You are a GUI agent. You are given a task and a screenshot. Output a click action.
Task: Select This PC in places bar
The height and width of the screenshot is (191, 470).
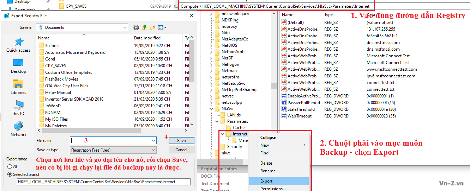pyautogui.click(x=18, y=108)
